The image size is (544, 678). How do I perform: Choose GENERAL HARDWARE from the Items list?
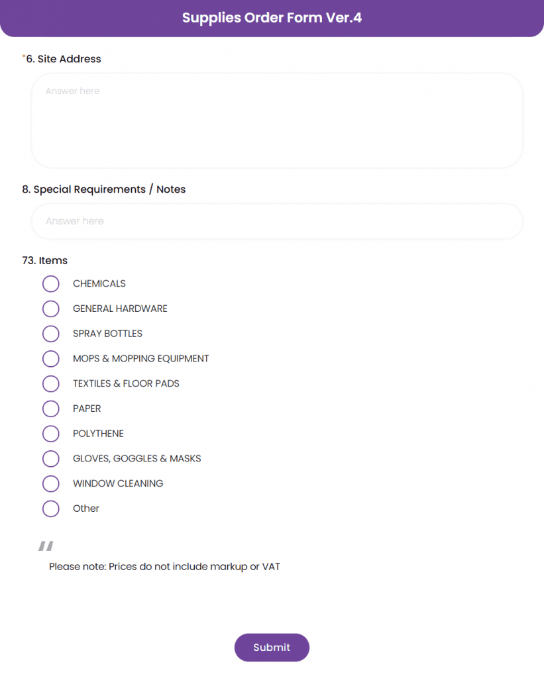pos(51,309)
